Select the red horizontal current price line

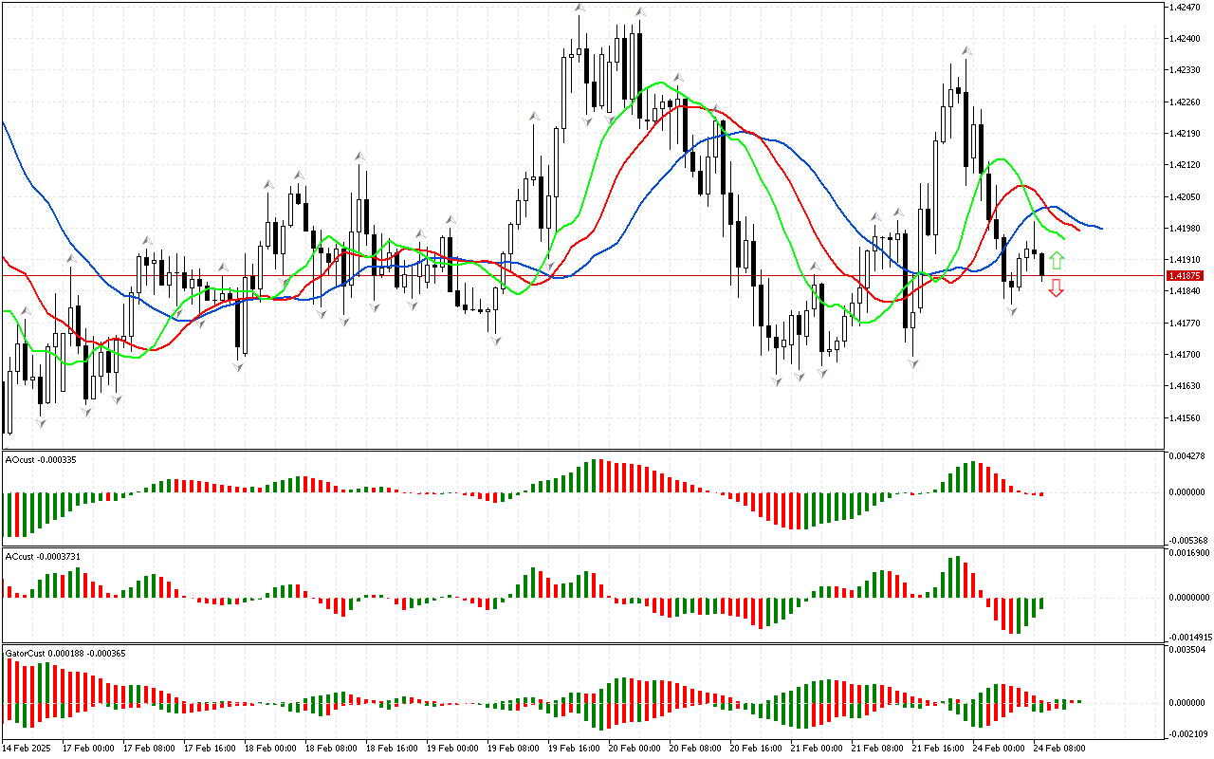(581, 275)
